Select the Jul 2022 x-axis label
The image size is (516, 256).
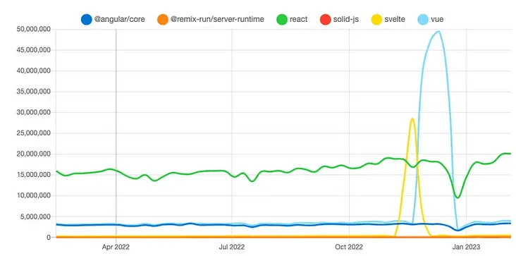point(232,247)
